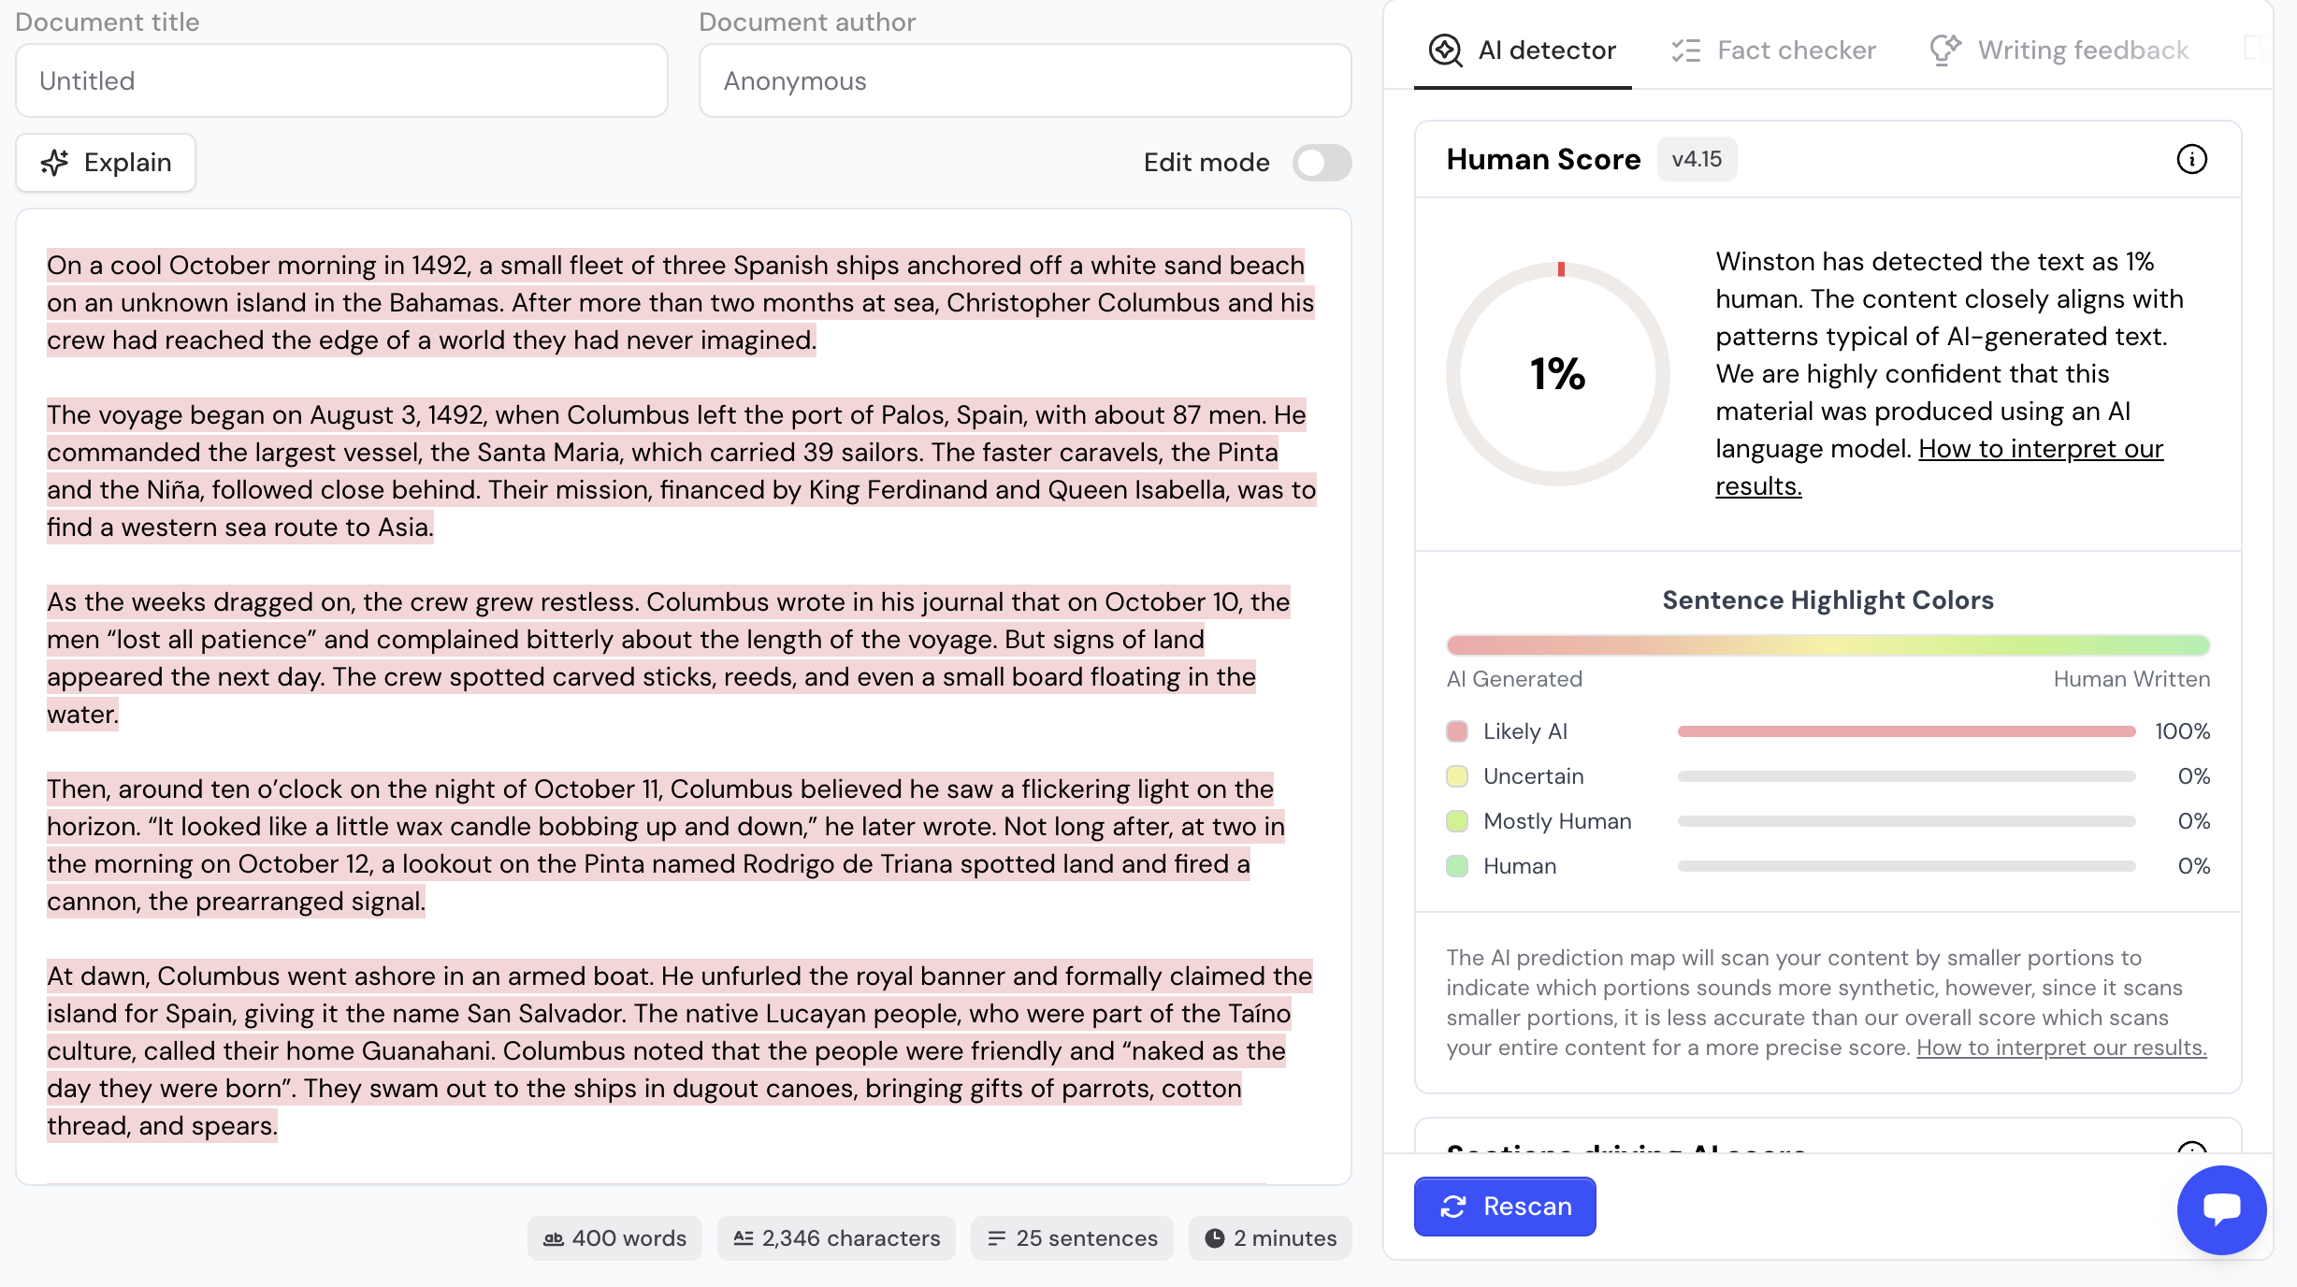Screen dimensions: 2297x1287
Task: Click the Human Score info icon
Action: 2191,160
